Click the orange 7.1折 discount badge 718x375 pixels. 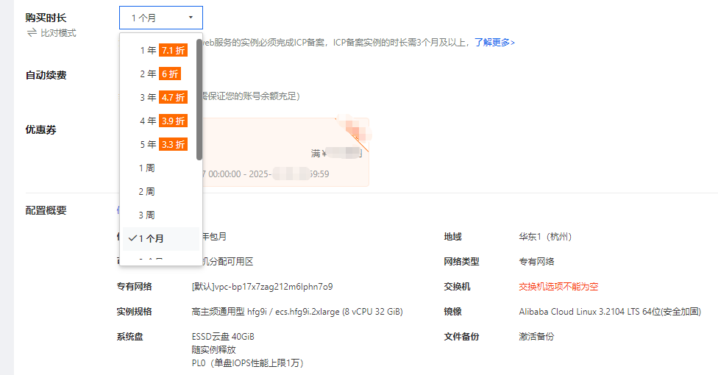tap(173, 50)
